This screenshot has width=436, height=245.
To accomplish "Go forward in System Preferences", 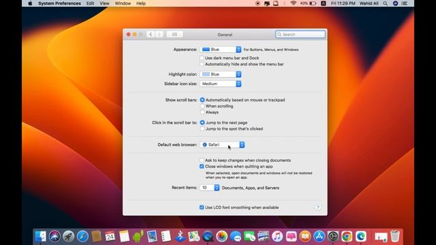I will coord(159,35).
